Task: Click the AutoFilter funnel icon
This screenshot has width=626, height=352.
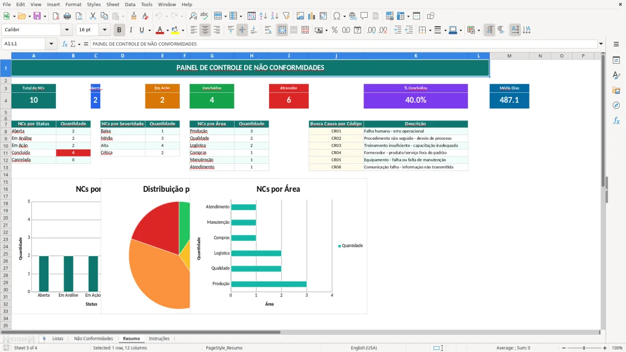Action: tap(286, 16)
